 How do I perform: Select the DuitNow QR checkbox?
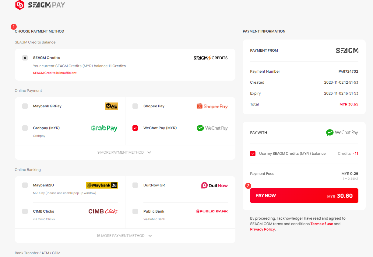pos(135,185)
